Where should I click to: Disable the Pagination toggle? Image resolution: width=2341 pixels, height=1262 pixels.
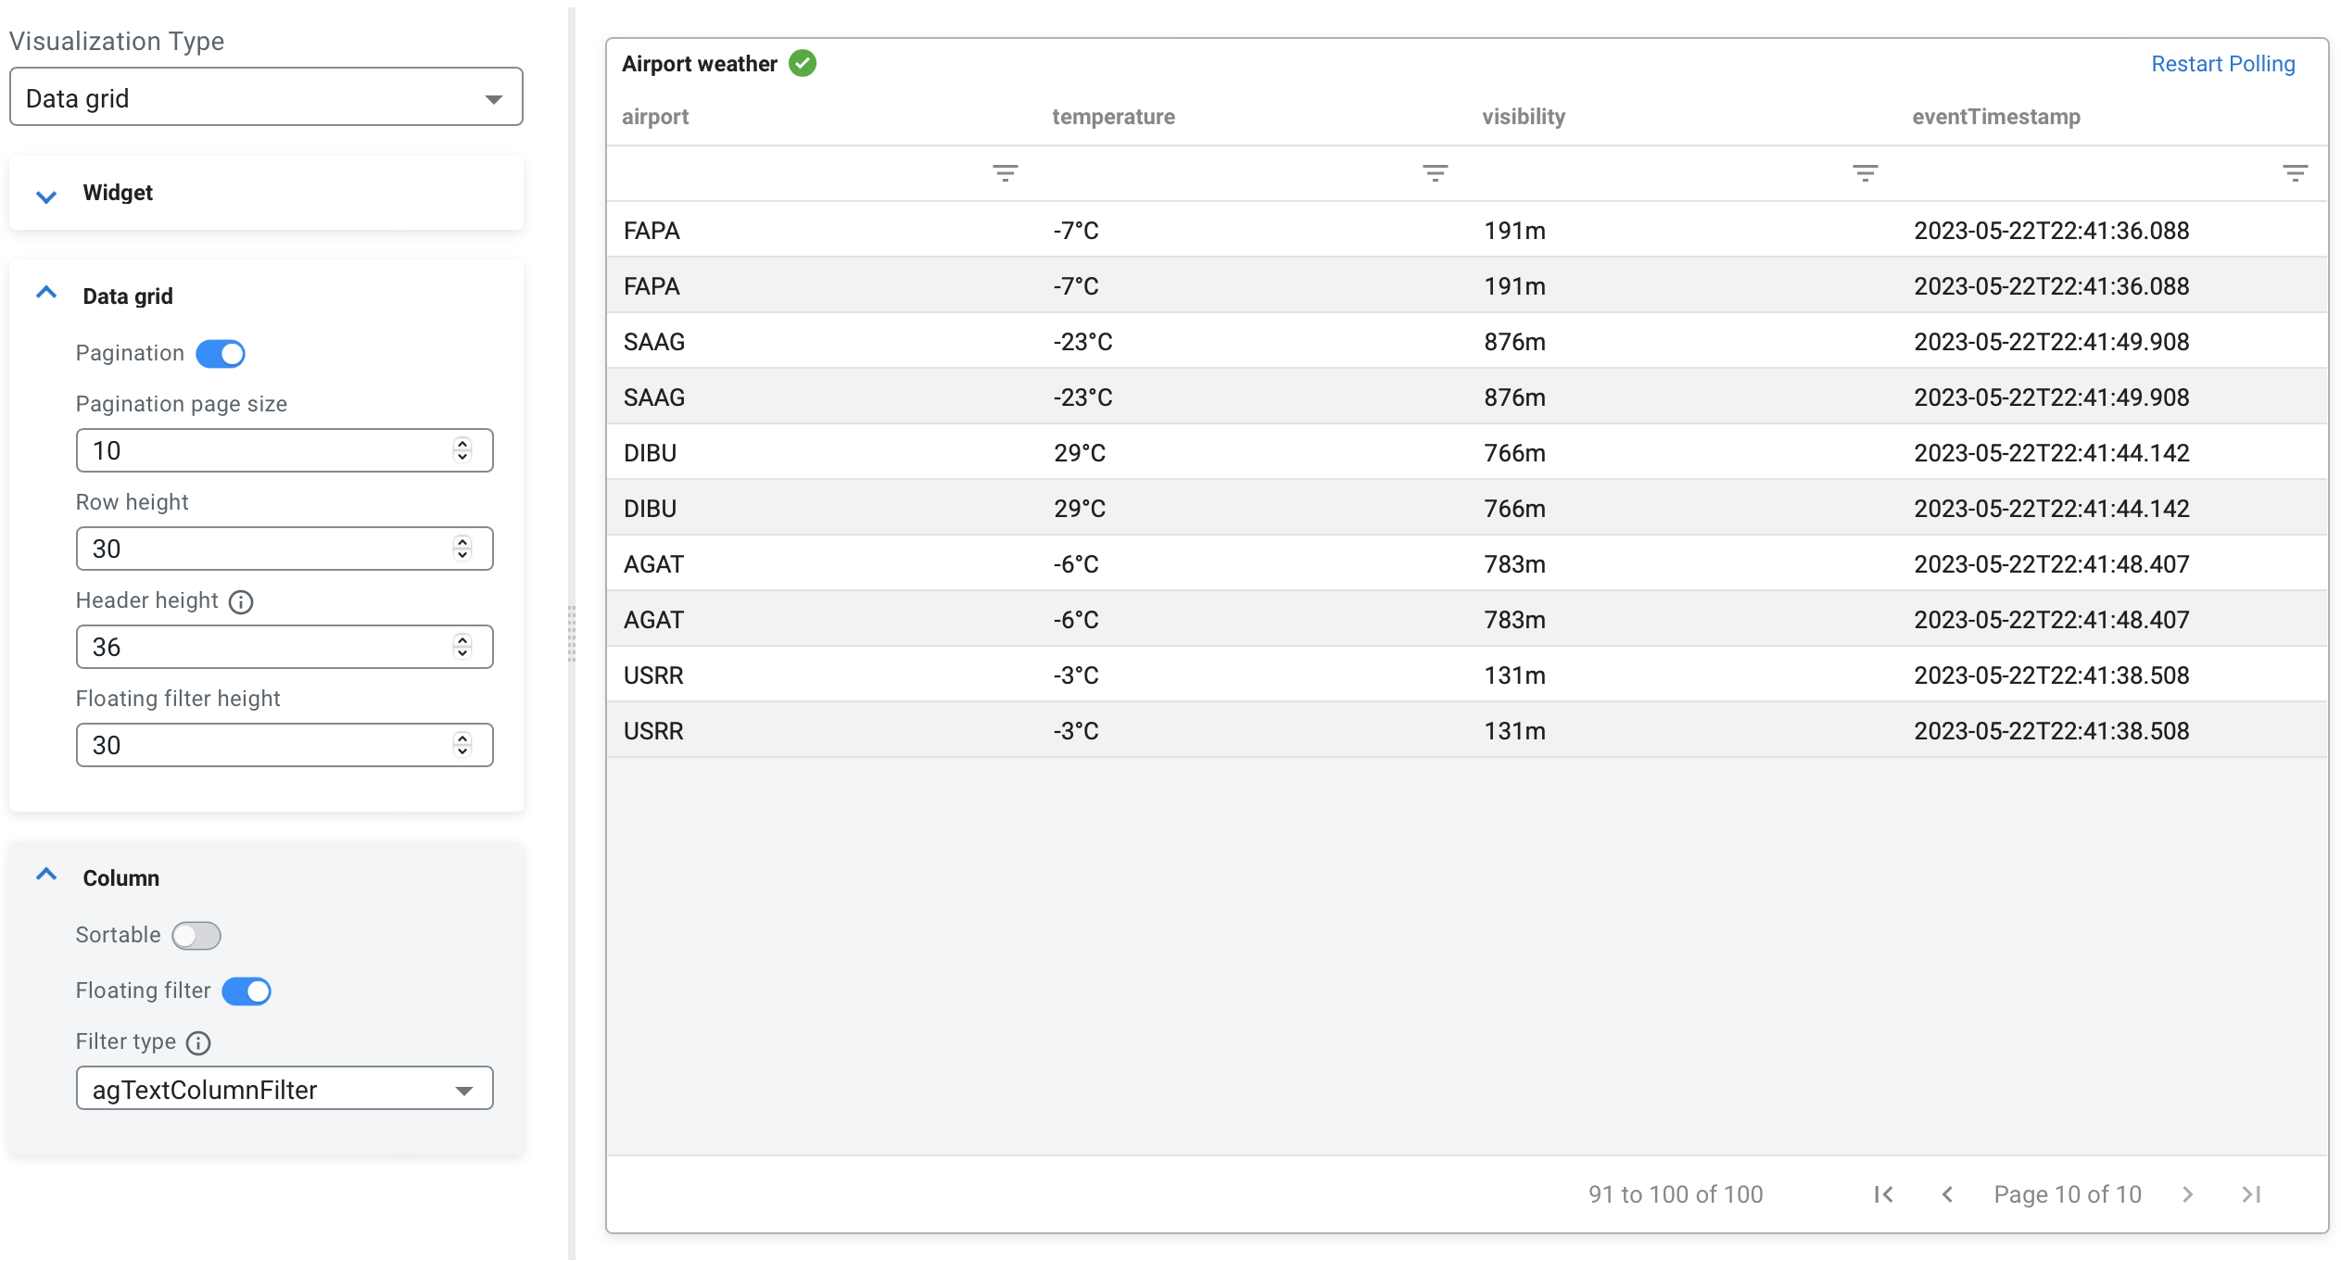(221, 354)
